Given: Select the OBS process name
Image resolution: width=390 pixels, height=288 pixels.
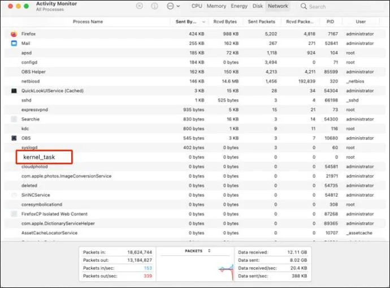Looking at the screenshot, I should [26, 138].
